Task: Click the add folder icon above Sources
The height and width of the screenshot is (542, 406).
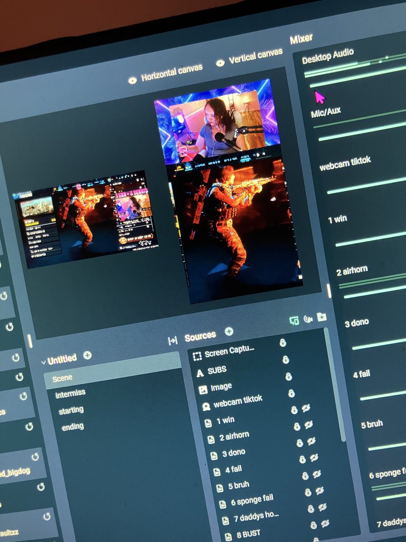Action: (x=322, y=317)
